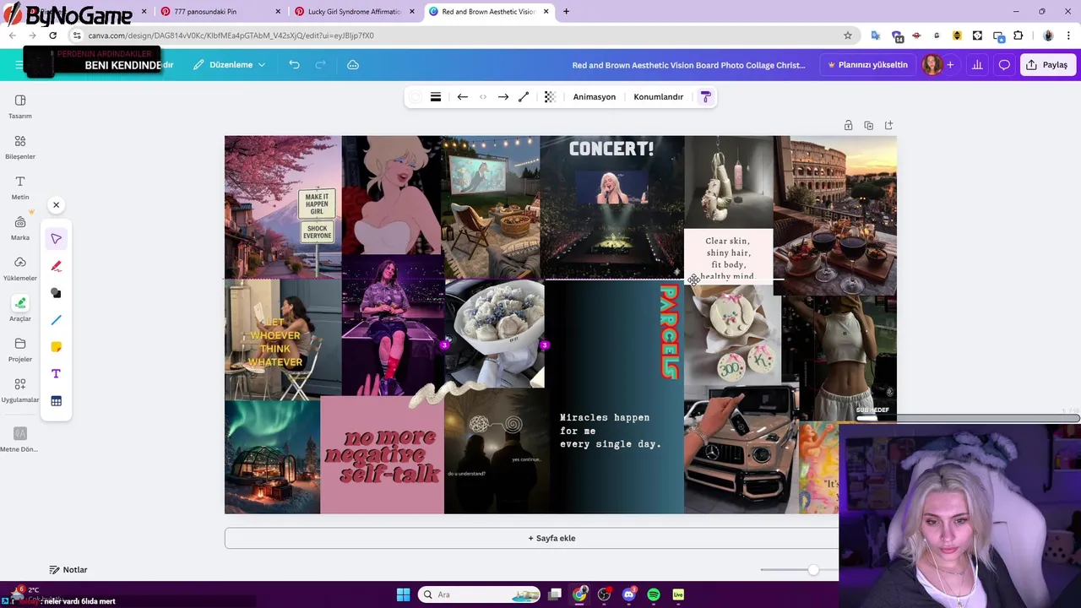This screenshot has width=1081, height=608.
Task: Toggle the copy style paint roller
Action: 705,97
